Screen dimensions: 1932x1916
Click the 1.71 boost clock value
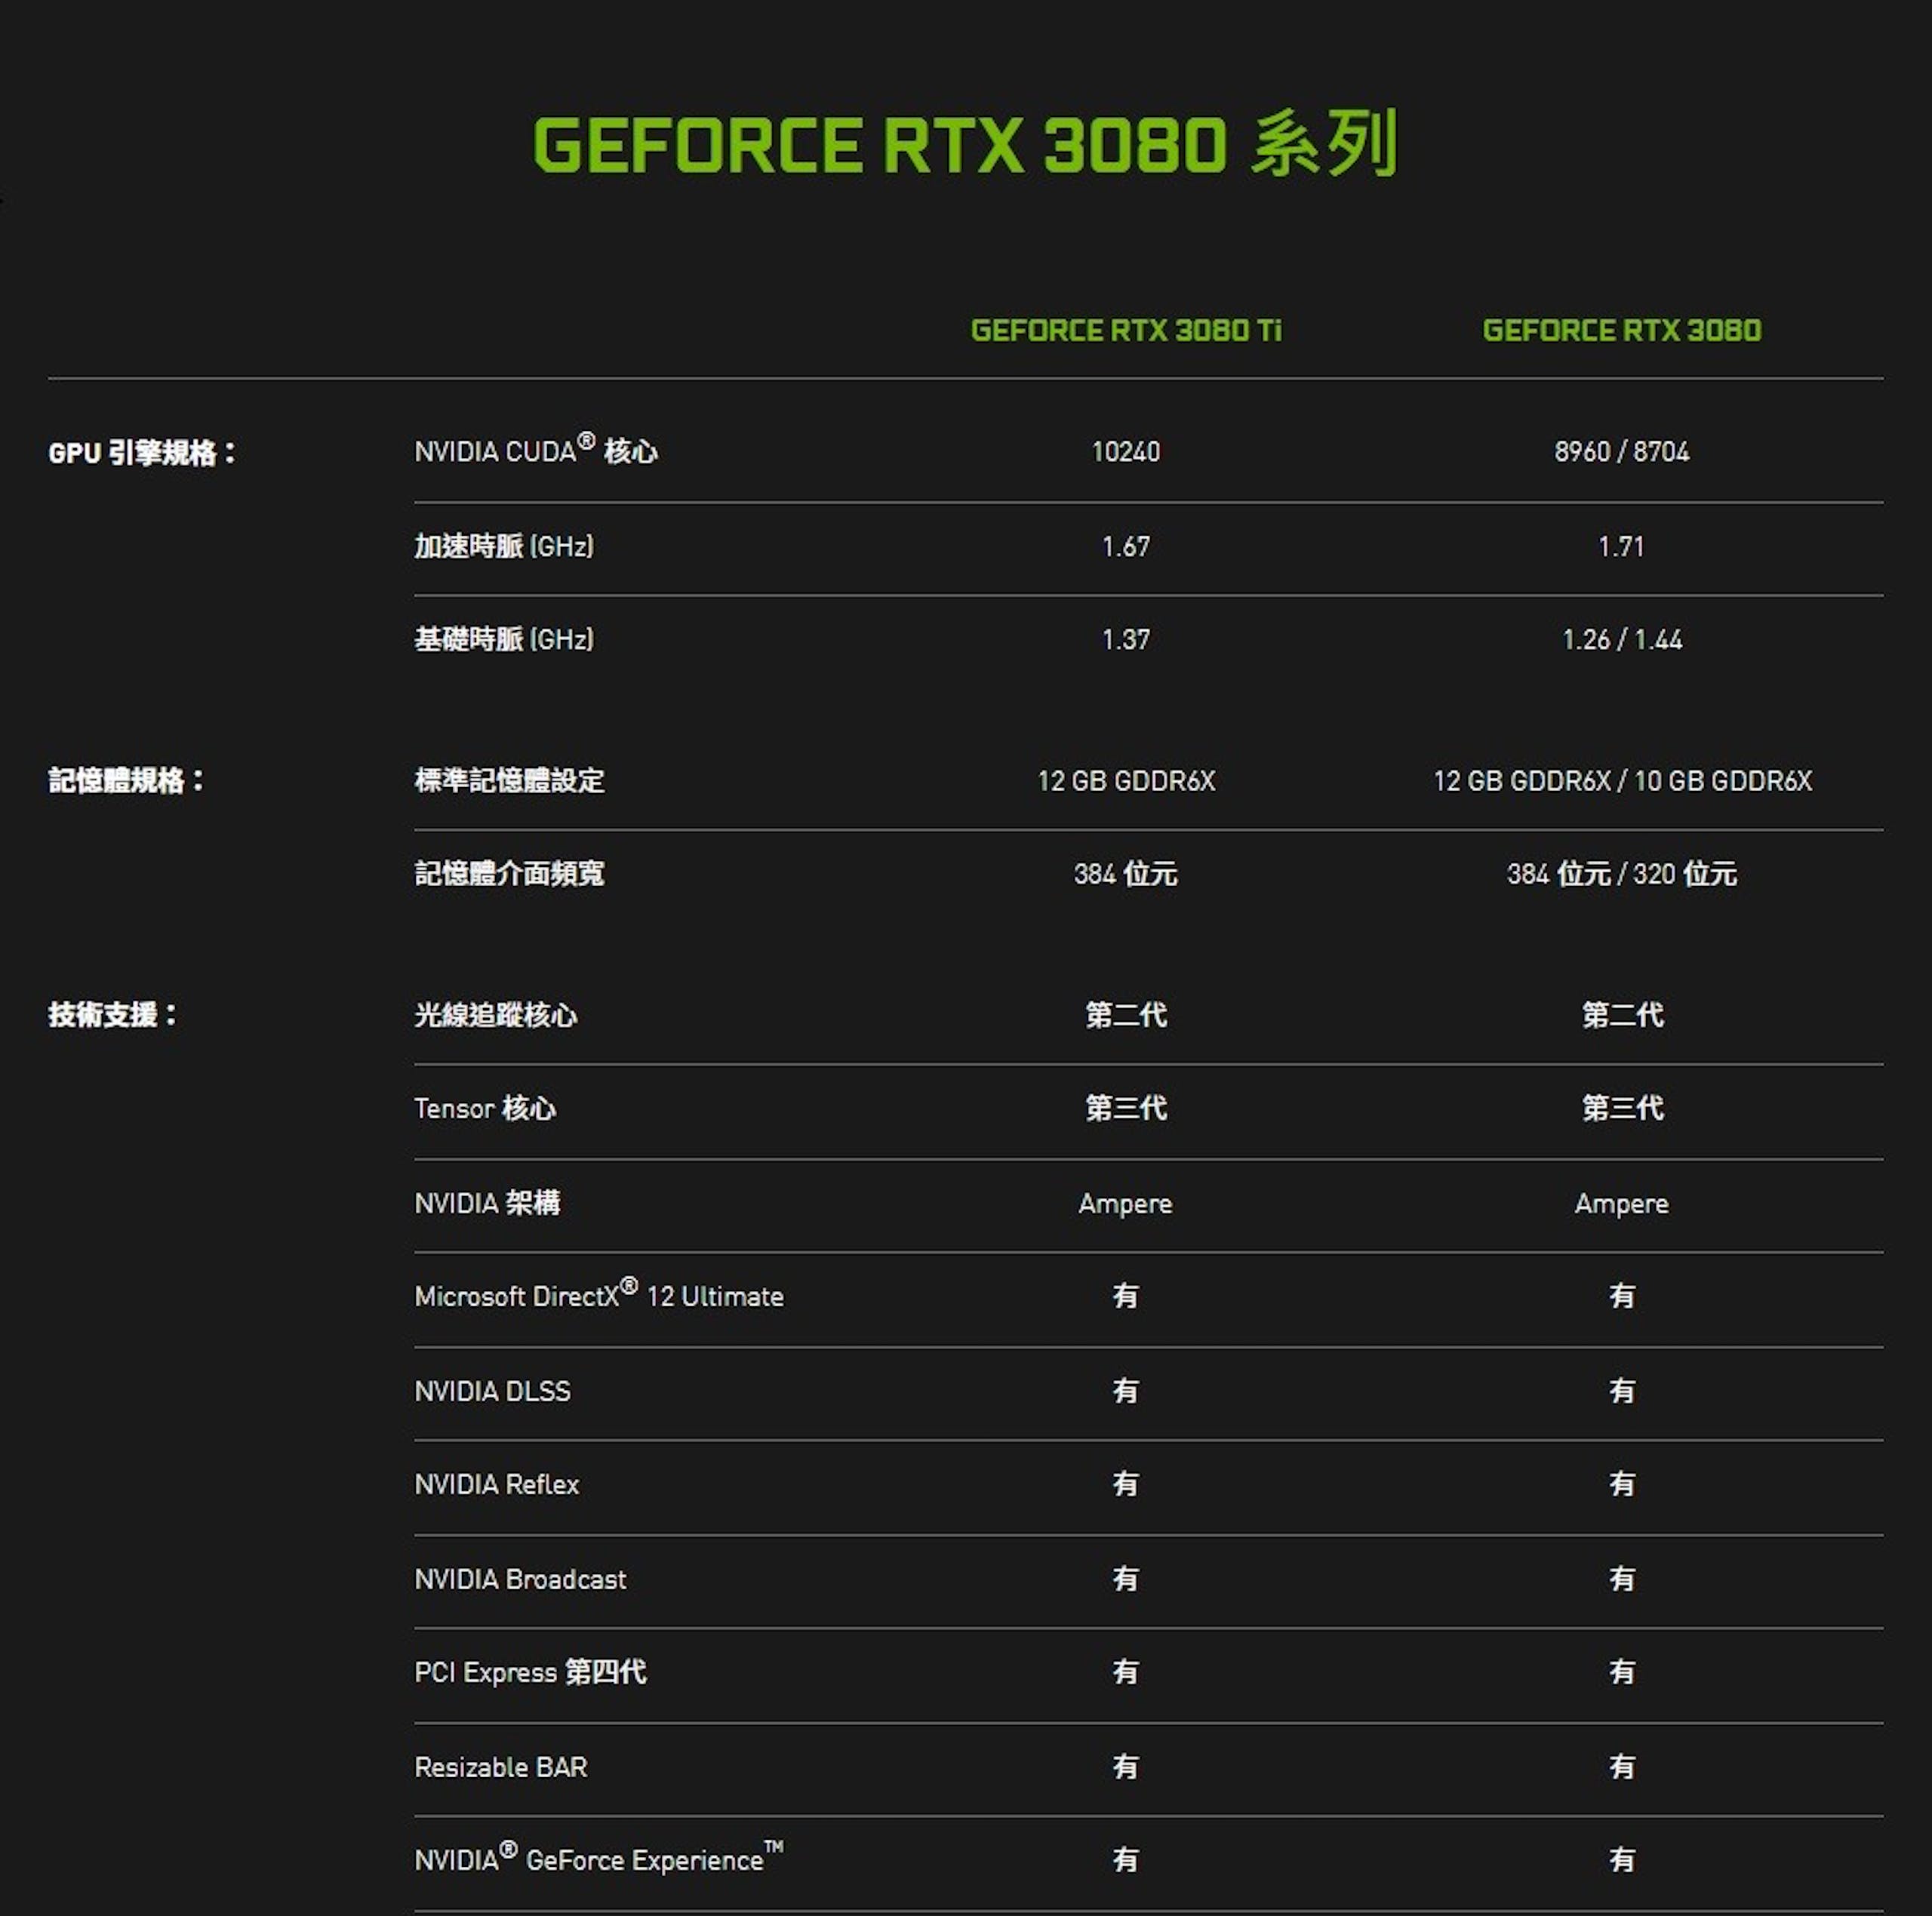point(1622,546)
